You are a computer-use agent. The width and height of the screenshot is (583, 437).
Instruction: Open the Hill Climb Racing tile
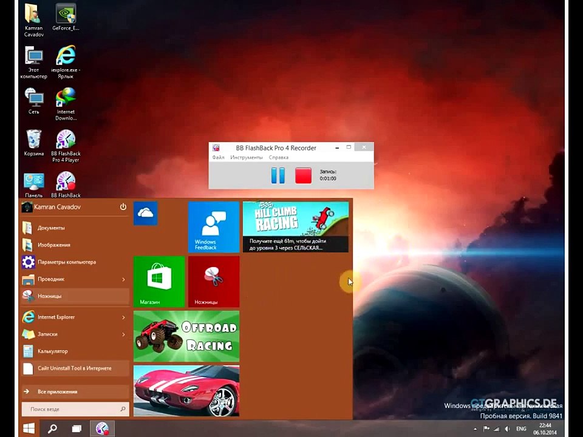296,227
